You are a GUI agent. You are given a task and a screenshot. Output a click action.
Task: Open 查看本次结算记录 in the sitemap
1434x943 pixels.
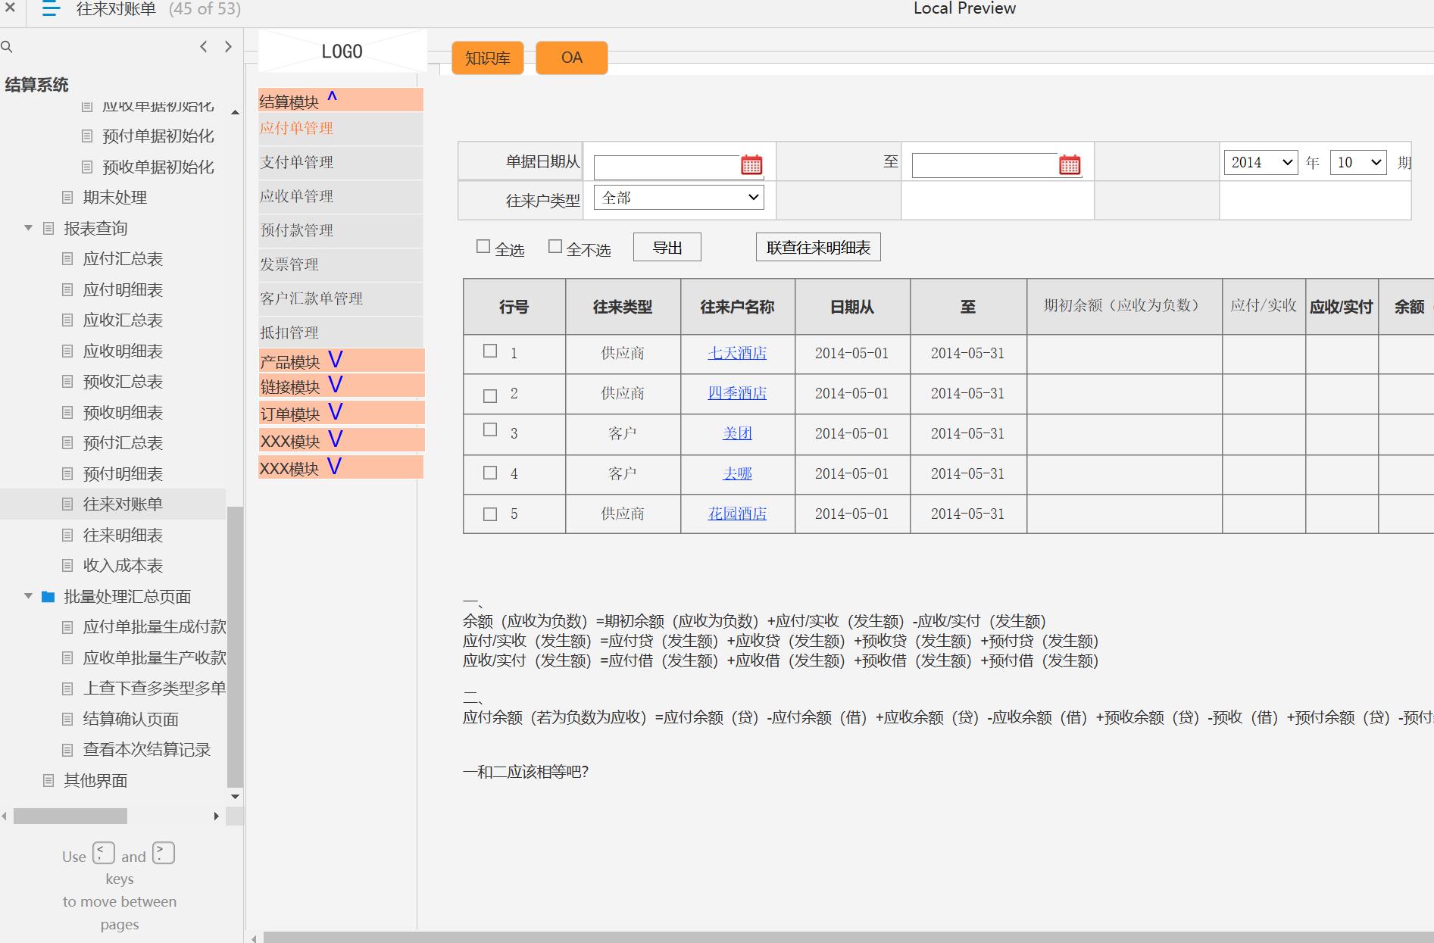(147, 750)
